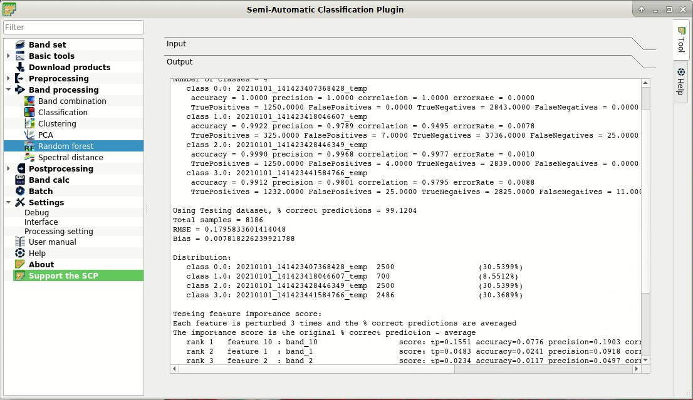Click the User manual book icon
Screen dimensions: 693x400
(x=20, y=242)
